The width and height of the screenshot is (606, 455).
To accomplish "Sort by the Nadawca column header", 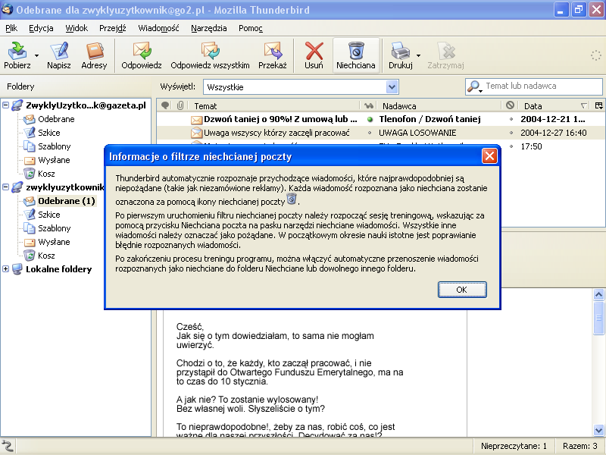I will tap(439, 105).
